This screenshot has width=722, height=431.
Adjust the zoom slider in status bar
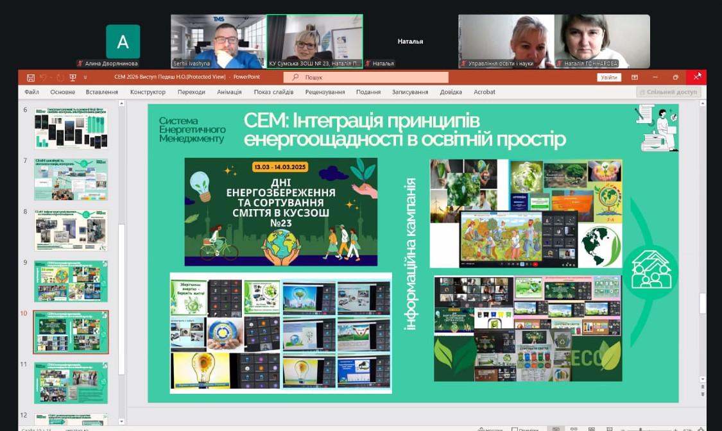click(x=642, y=429)
